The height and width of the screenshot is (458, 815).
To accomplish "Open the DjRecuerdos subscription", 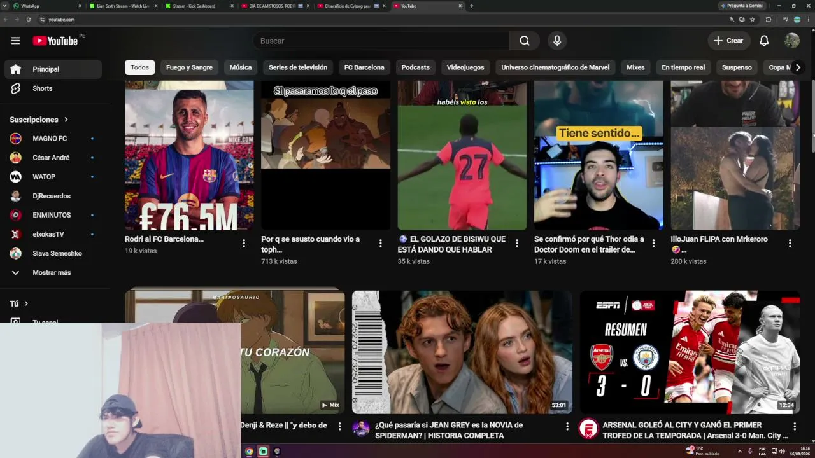I will point(53,196).
